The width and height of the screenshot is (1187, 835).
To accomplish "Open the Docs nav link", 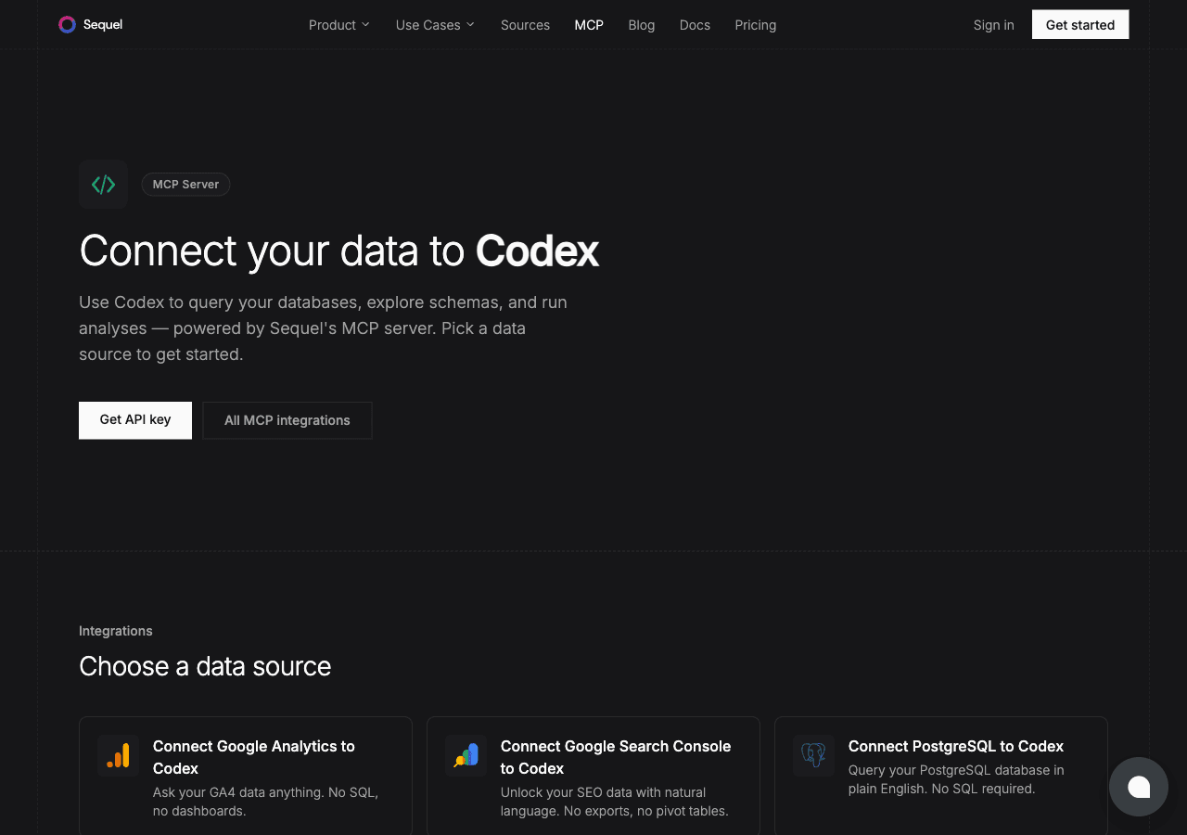I will tap(695, 25).
